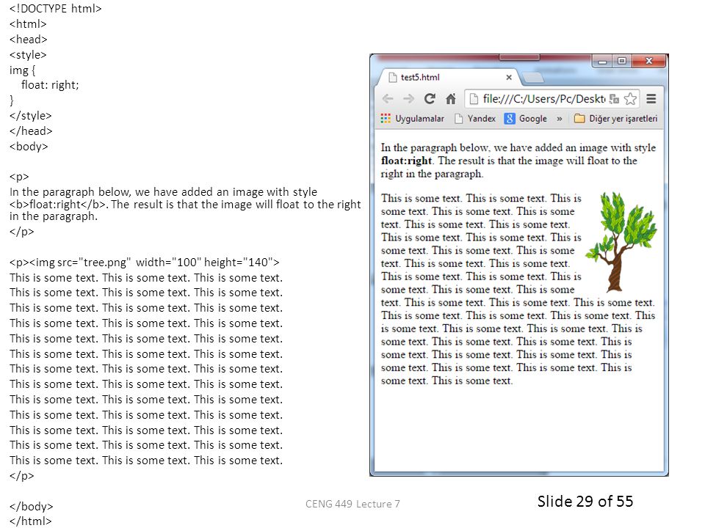Open the Diğer yer işaretleri folder
The width and height of the screenshot is (705, 528).
615,119
